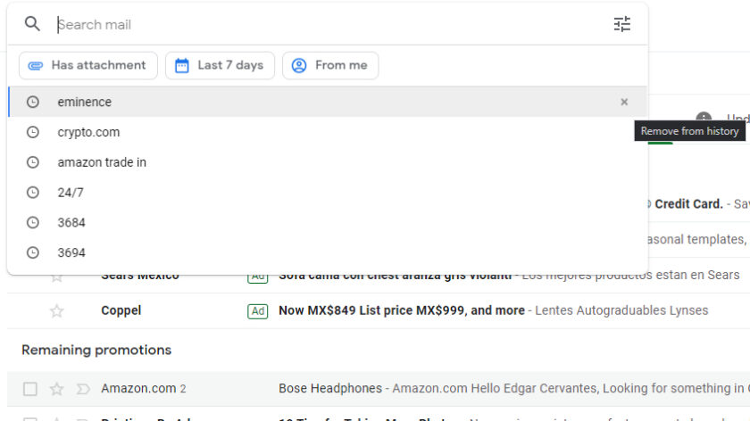Open the search options filter icon
The height and width of the screenshot is (421, 750).
pos(622,24)
